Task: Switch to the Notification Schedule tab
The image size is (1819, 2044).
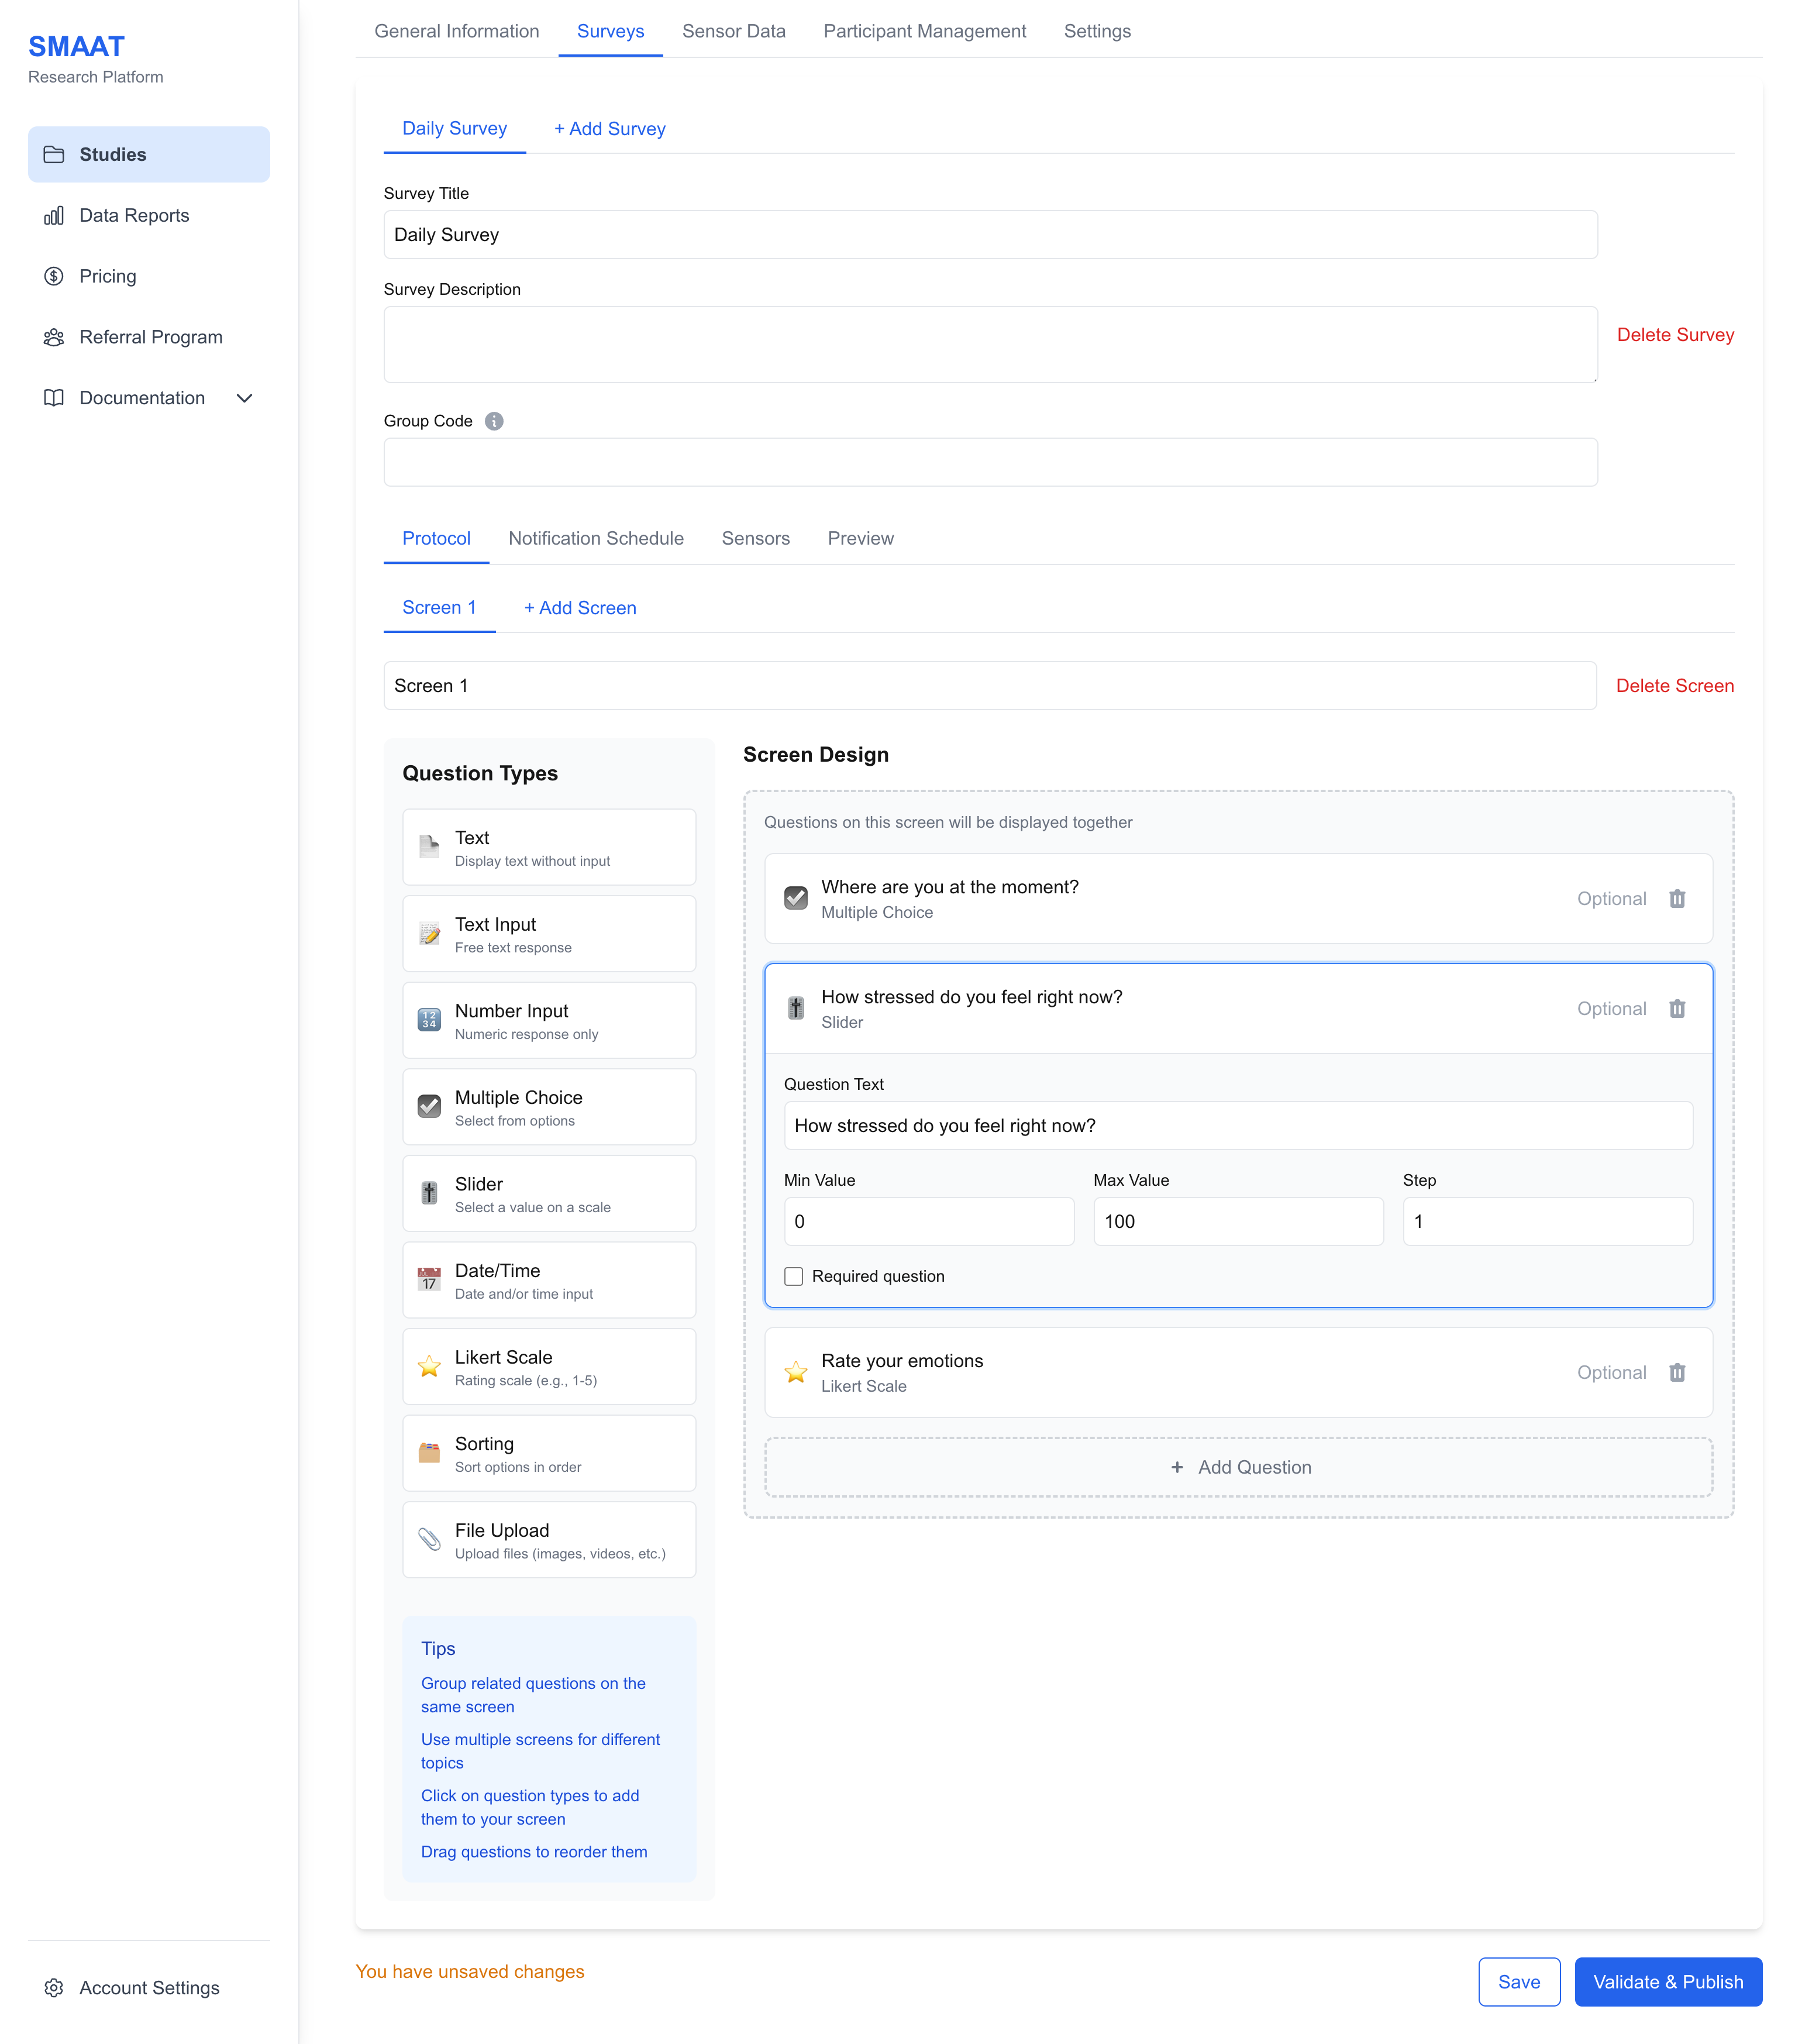Action: 596,539
